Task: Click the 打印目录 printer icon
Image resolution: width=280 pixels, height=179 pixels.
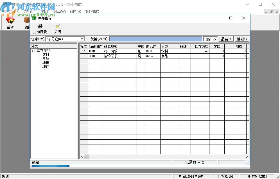Action: [x=40, y=26]
